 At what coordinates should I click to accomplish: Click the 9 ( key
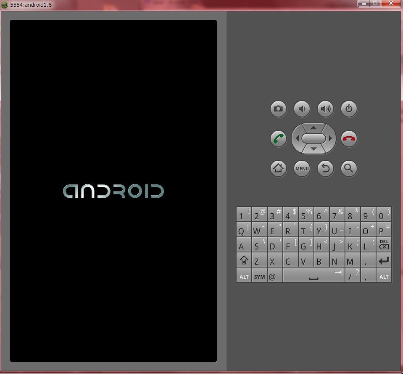368,214
